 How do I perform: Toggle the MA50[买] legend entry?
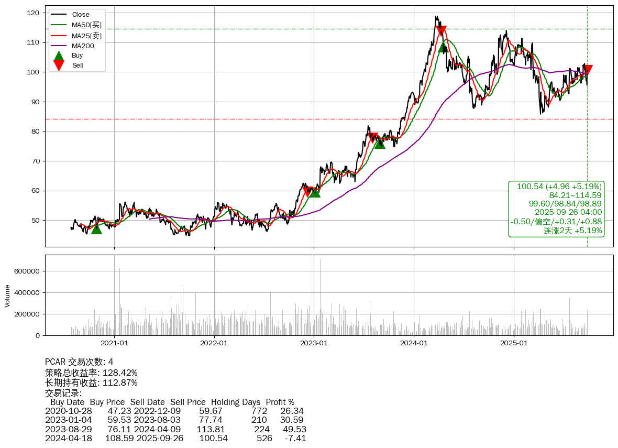86,25
